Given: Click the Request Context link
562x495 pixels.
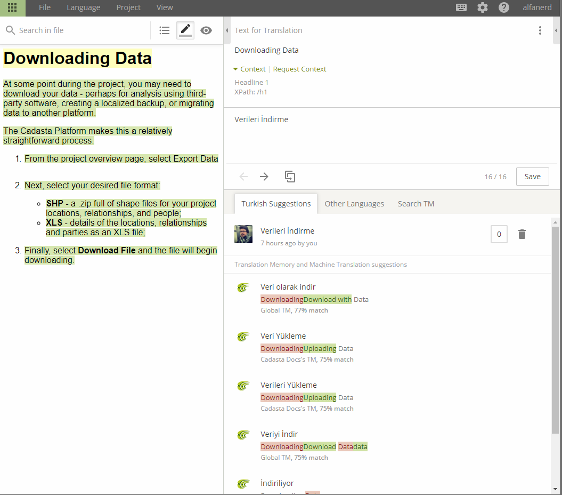Looking at the screenshot, I should (299, 69).
